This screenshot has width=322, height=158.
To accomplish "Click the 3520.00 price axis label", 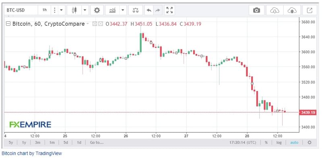I will (308, 82).
